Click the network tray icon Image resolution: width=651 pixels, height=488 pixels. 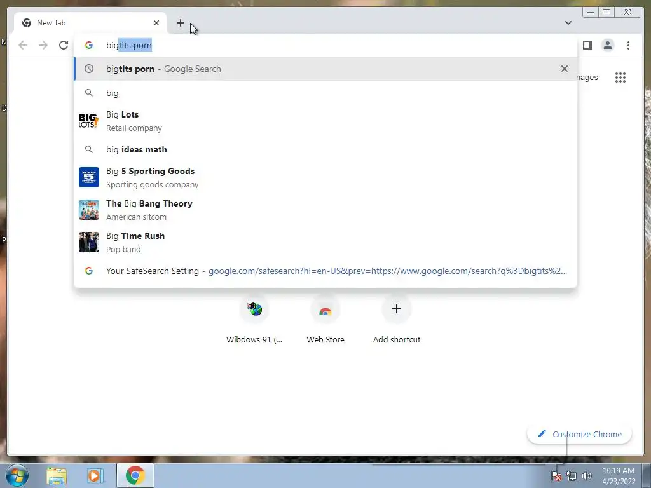click(572, 476)
